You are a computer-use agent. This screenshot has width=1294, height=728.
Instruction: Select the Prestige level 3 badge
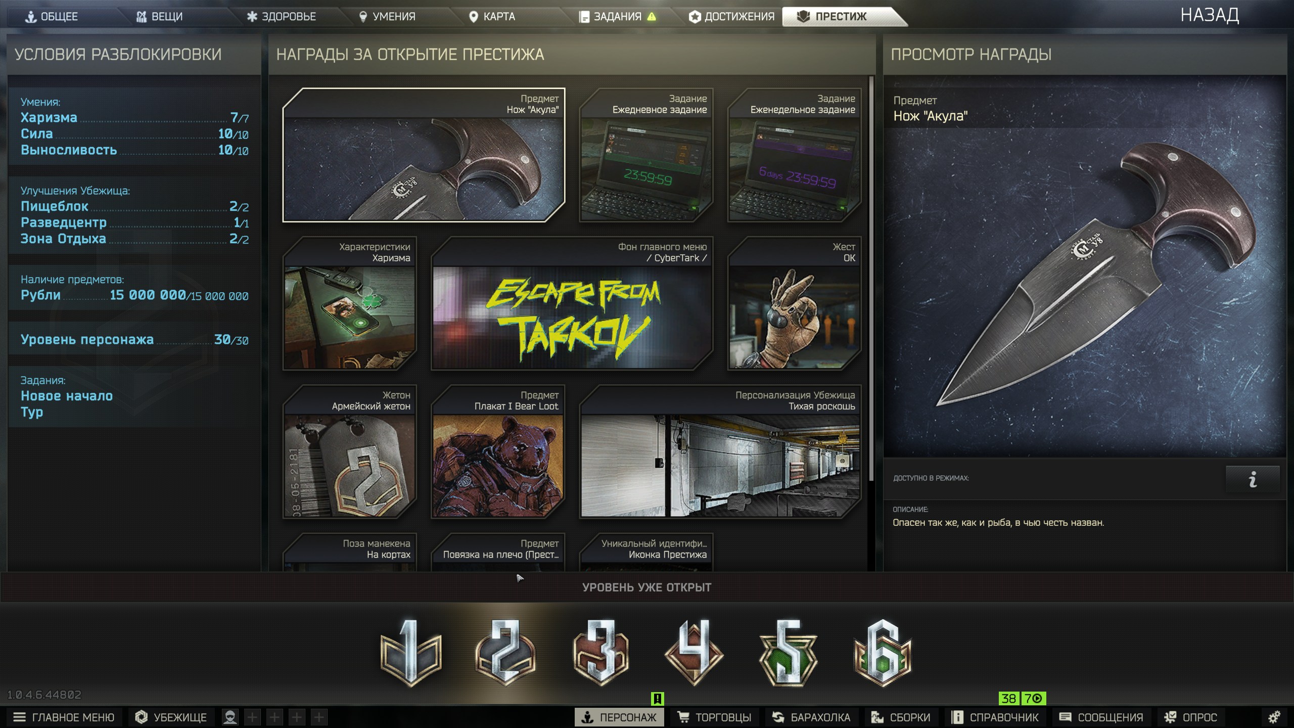[600, 653]
